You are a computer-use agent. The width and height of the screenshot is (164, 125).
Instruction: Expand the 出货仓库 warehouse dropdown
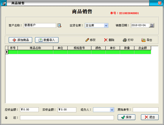pyautogui.click(x=106, y=25)
